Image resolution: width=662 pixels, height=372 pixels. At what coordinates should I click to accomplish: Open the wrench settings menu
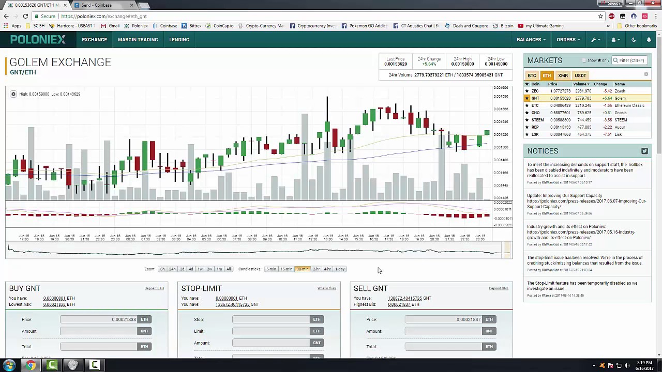(595, 40)
